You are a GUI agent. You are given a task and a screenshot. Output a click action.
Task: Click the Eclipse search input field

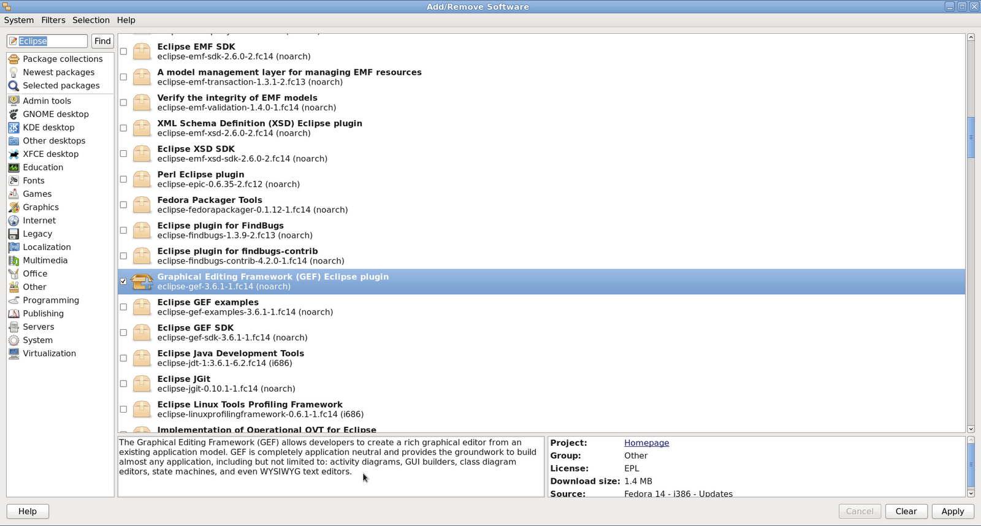coord(48,41)
